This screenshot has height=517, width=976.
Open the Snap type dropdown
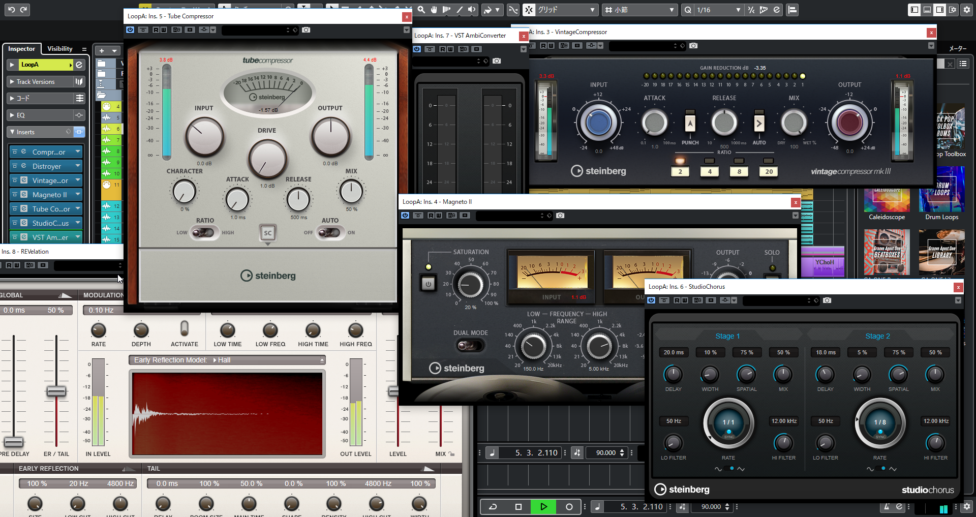pos(567,10)
